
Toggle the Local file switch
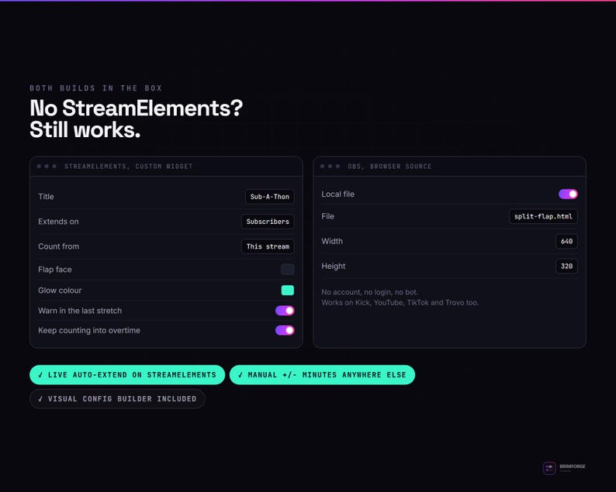[568, 194]
